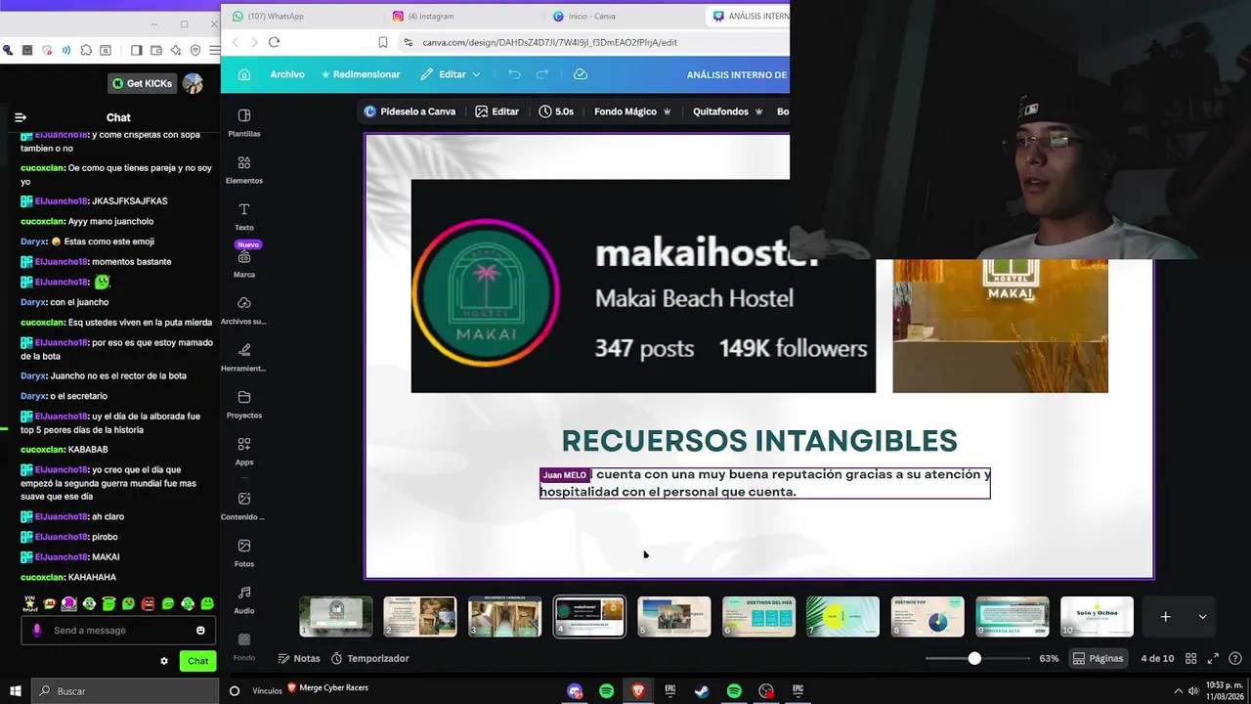Bookmark this page in address bar

coord(383,42)
